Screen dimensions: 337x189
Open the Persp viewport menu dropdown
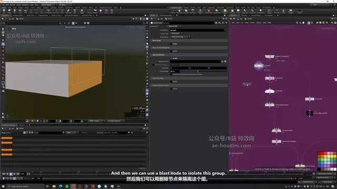click(x=132, y=27)
